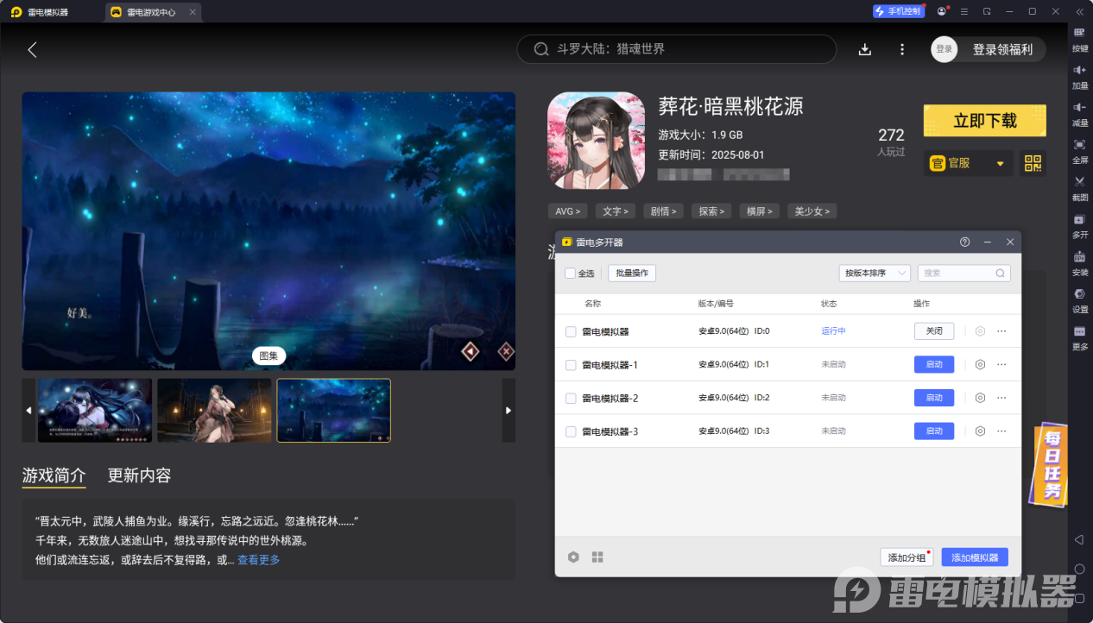Click the 减量 volume down icon
Viewport: 1093px width, 623px height.
1079,106
